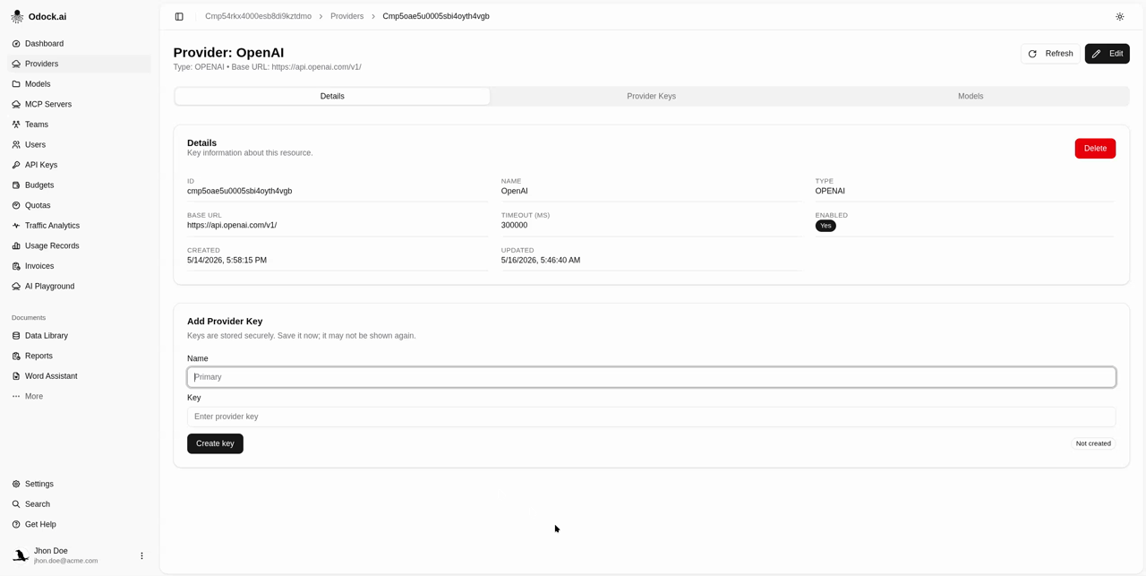
Task: Click the Edit provider button
Action: coord(1107,54)
